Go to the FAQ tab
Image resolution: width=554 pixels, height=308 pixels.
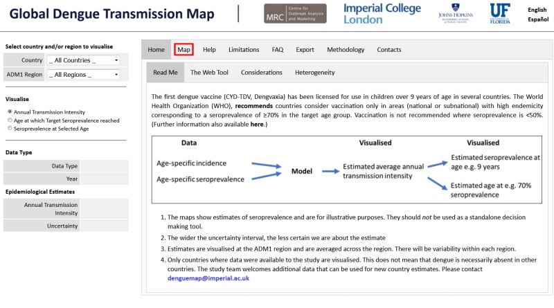click(x=278, y=50)
